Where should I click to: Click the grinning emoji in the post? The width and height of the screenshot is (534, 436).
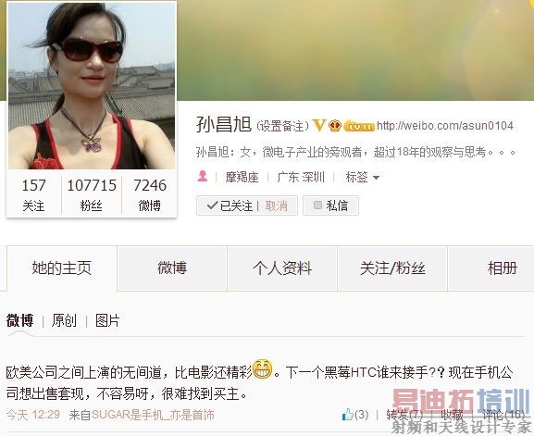pos(263,369)
